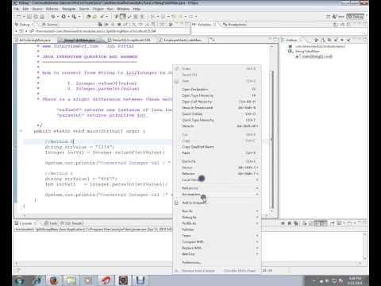
Task: Click the Save icon in context menu
Action: (x=177, y=81)
